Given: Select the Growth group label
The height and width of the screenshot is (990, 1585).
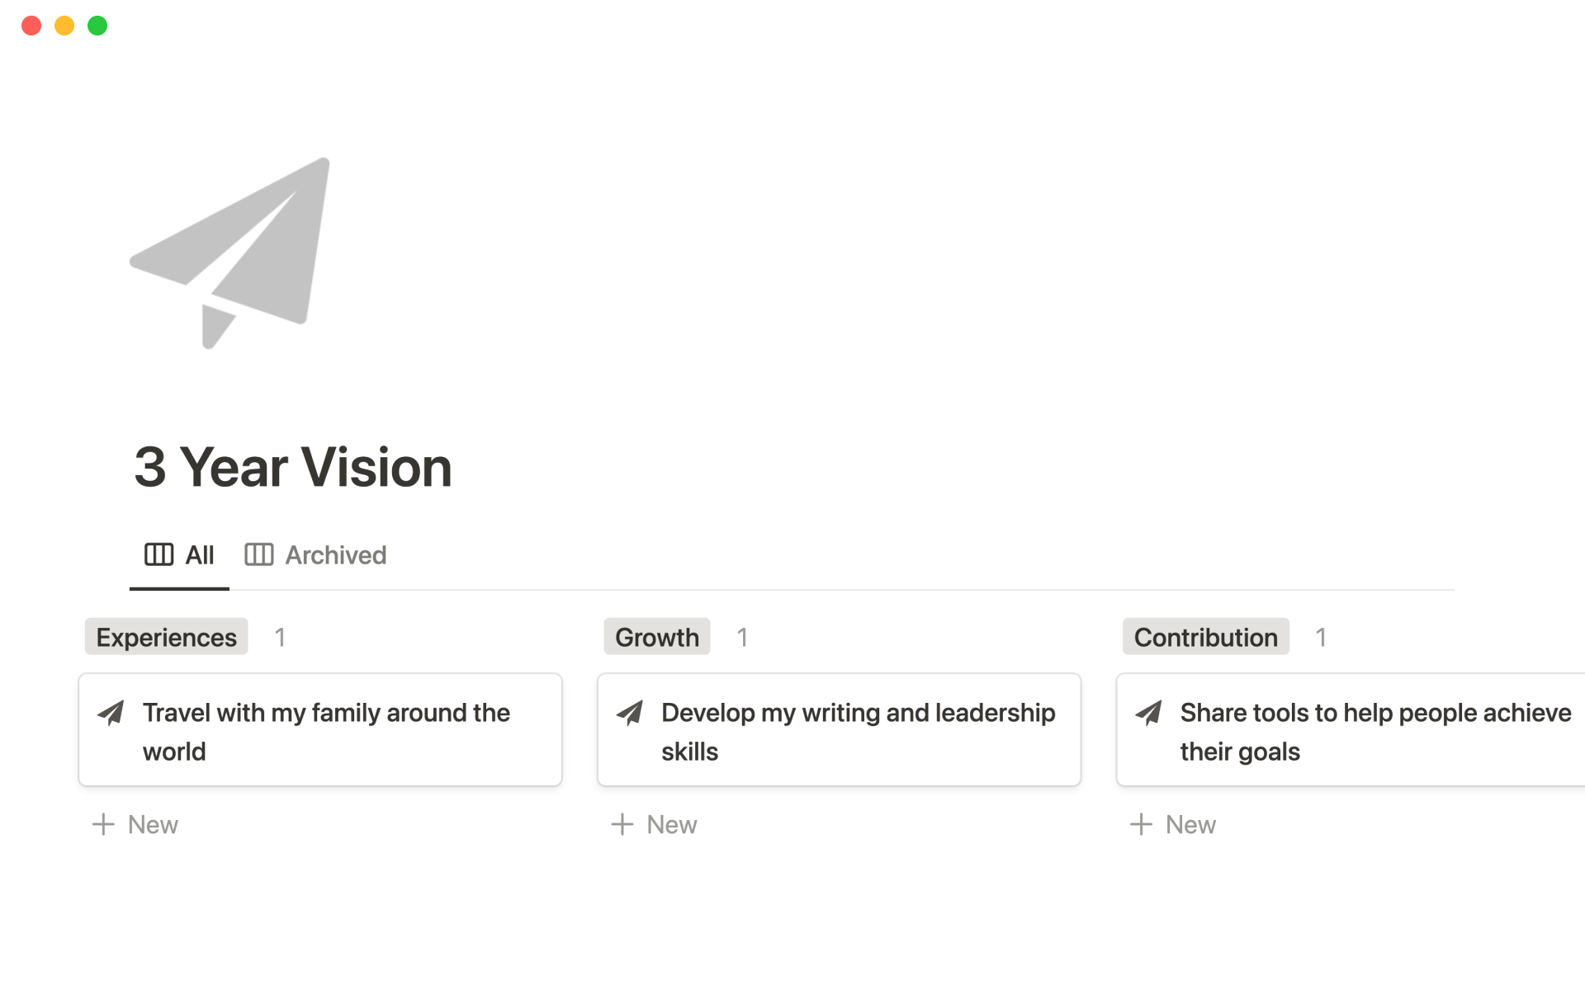Looking at the screenshot, I should tap(656, 637).
